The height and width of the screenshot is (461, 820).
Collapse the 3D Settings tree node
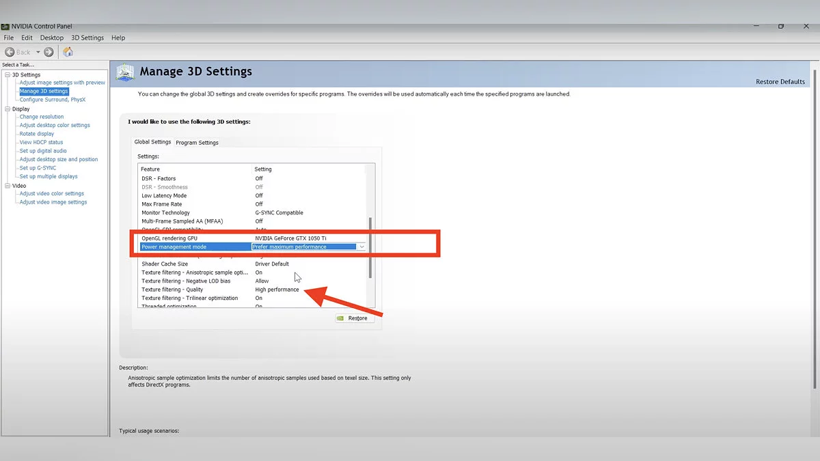[8, 74]
